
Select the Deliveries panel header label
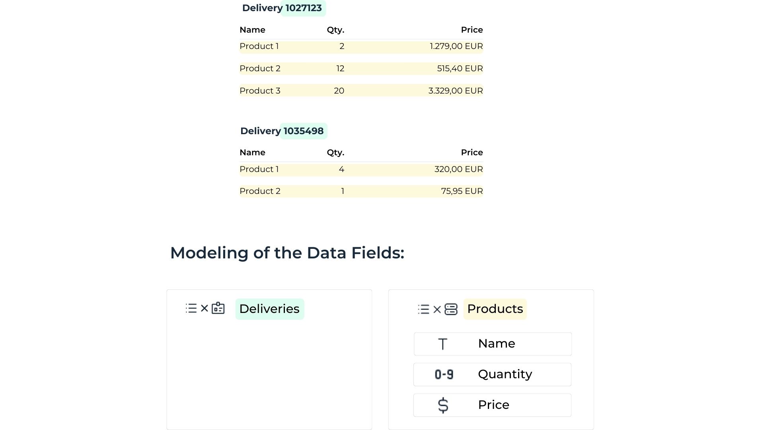coord(269,308)
